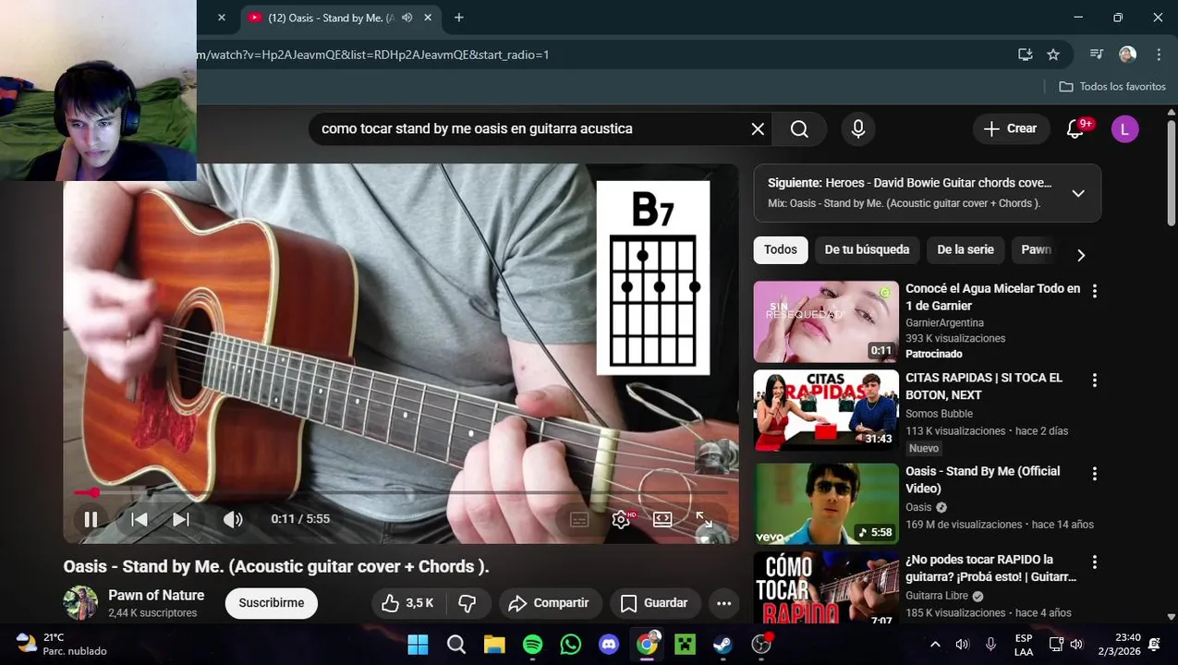Open the Cómo tocar rápido guitar thumbnail

point(826,587)
